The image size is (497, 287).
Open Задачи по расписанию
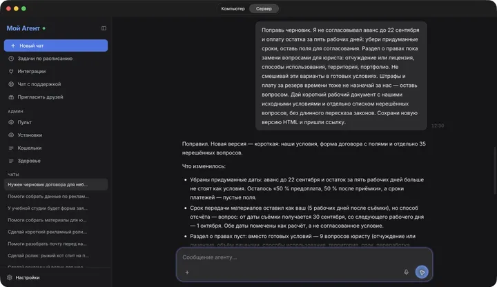coord(56,58)
